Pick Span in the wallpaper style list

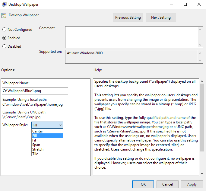click(36, 145)
